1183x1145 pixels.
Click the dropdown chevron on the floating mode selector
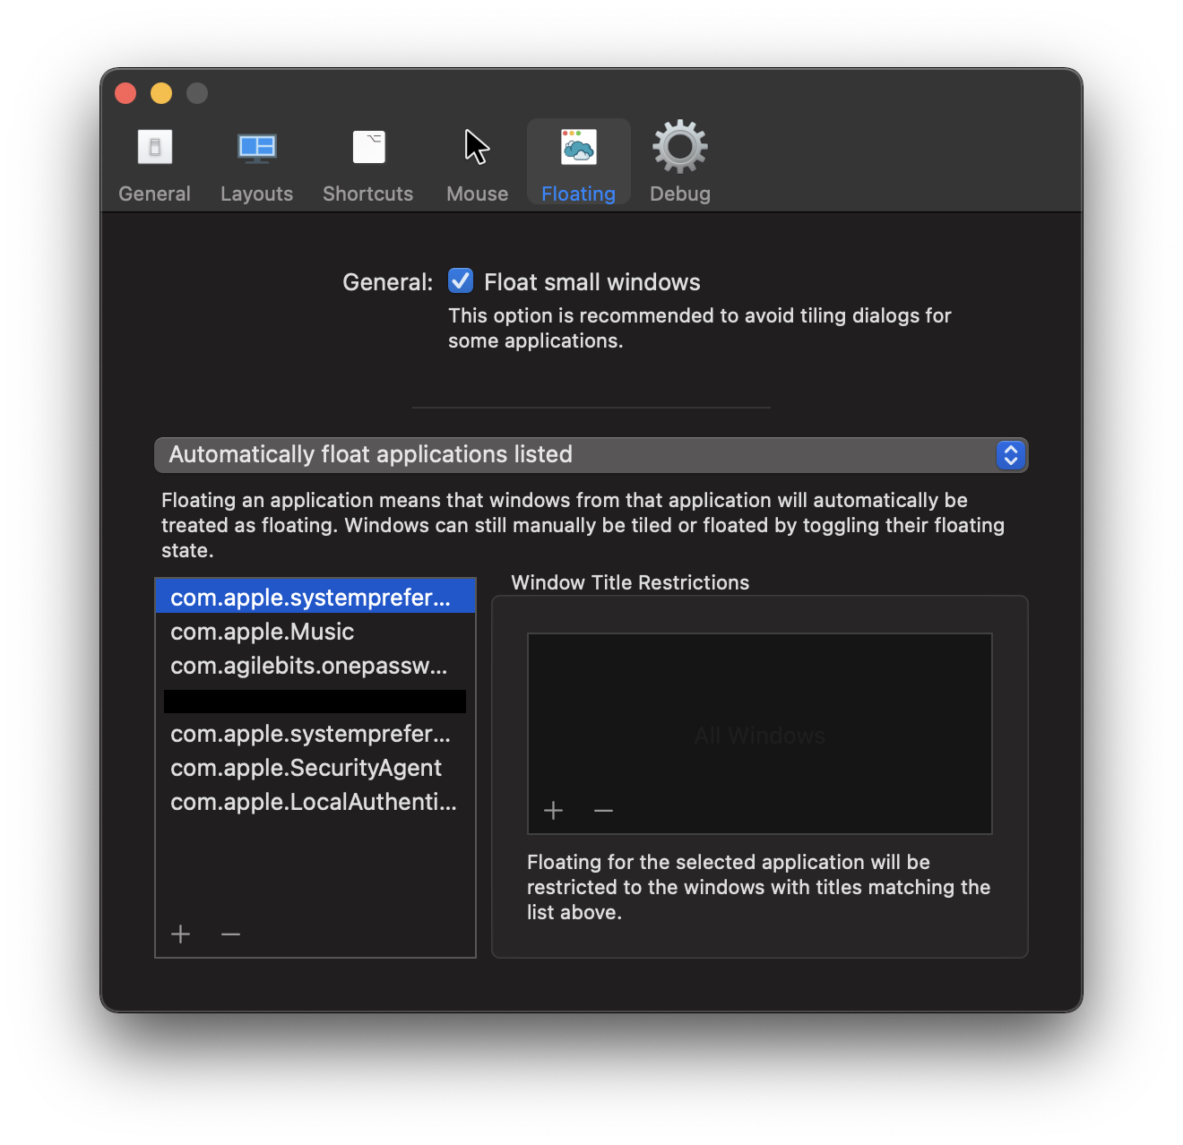coord(1010,455)
